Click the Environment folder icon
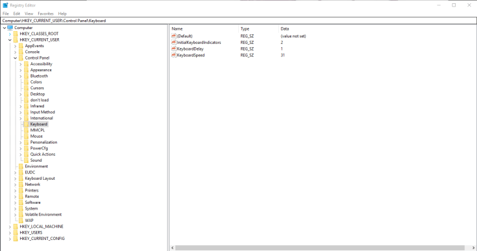The width and height of the screenshot is (477, 251). tap(21, 166)
